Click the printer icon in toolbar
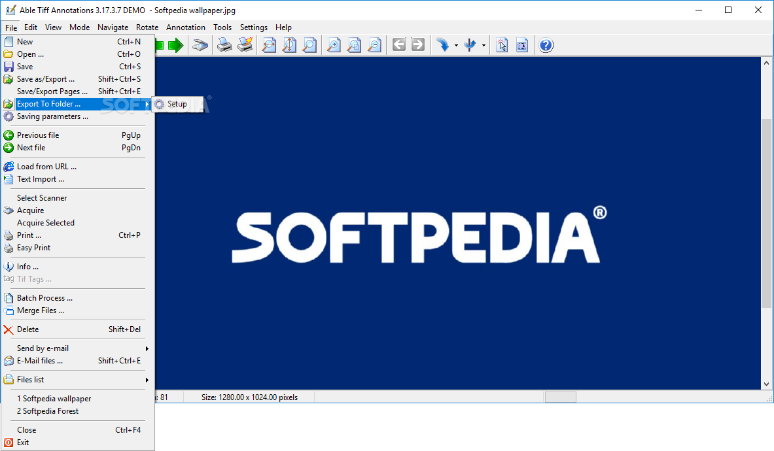774x451 pixels. [224, 45]
